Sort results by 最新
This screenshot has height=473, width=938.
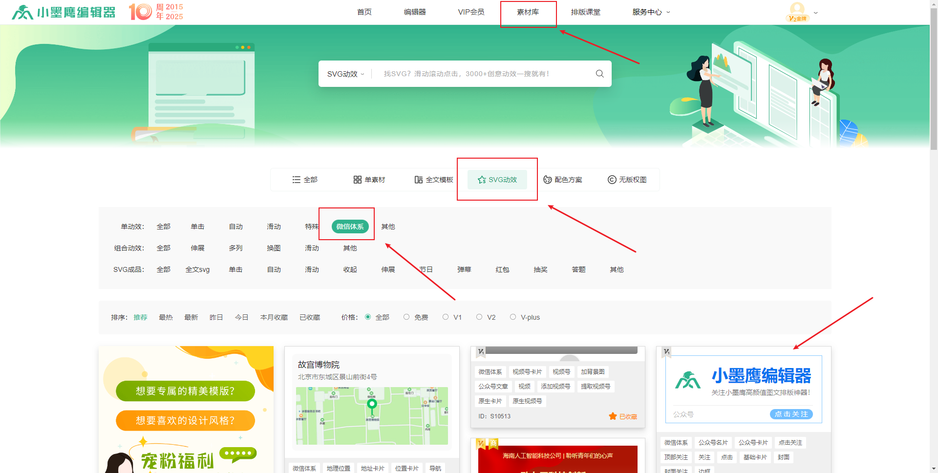point(191,317)
